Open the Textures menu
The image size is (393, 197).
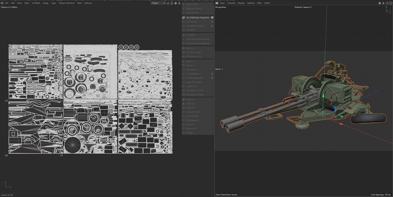click(88, 3)
